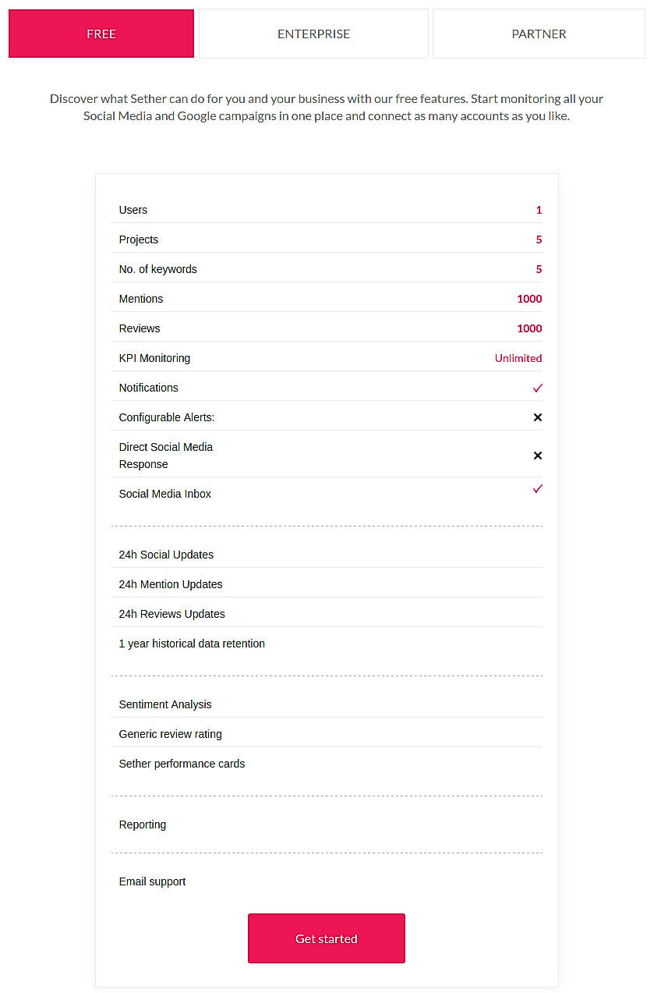Open the PARTNER pricing tab
This screenshot has height=993, width=654.
point(539,34)
